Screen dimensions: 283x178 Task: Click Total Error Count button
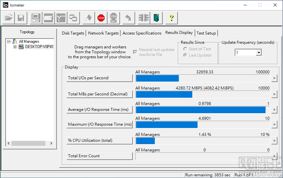point(100,156)
